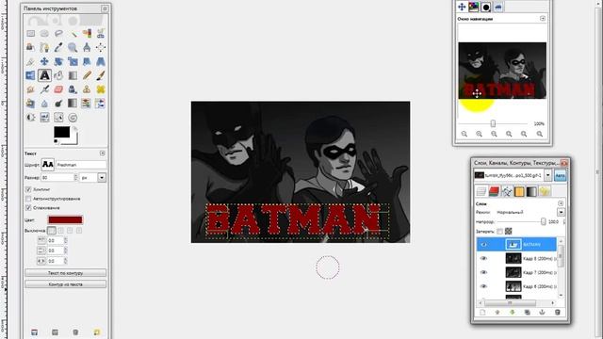The height and width of the screenshot is (339, 603).
Task: Open the navigation tab in top dock
Action: point(462,7)
